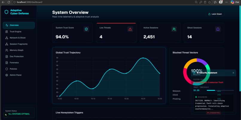Go back with the browser back arrow
Screen dimensions: 241x120
(3, 2)
